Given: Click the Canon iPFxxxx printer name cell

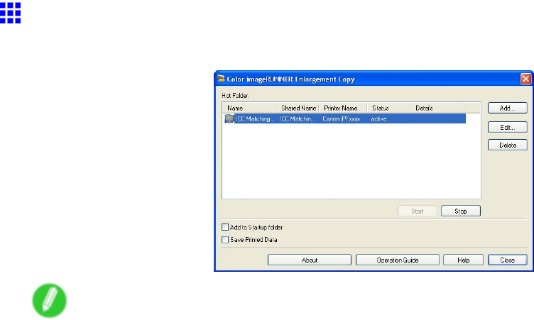Looking at the screenshot, I should click(342, 118).
